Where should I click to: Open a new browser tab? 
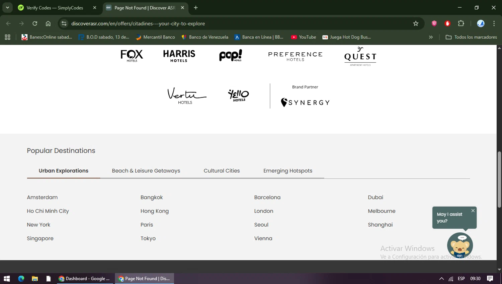tap(196, 8)
